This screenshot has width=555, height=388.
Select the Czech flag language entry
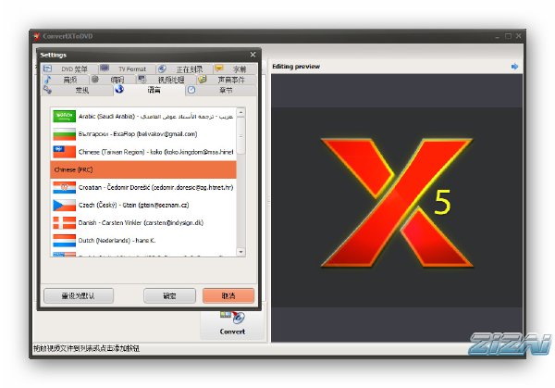(143, 205)
